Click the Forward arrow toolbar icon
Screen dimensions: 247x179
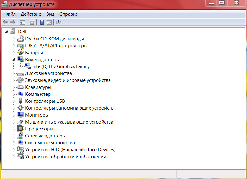[x=13, y=22]
